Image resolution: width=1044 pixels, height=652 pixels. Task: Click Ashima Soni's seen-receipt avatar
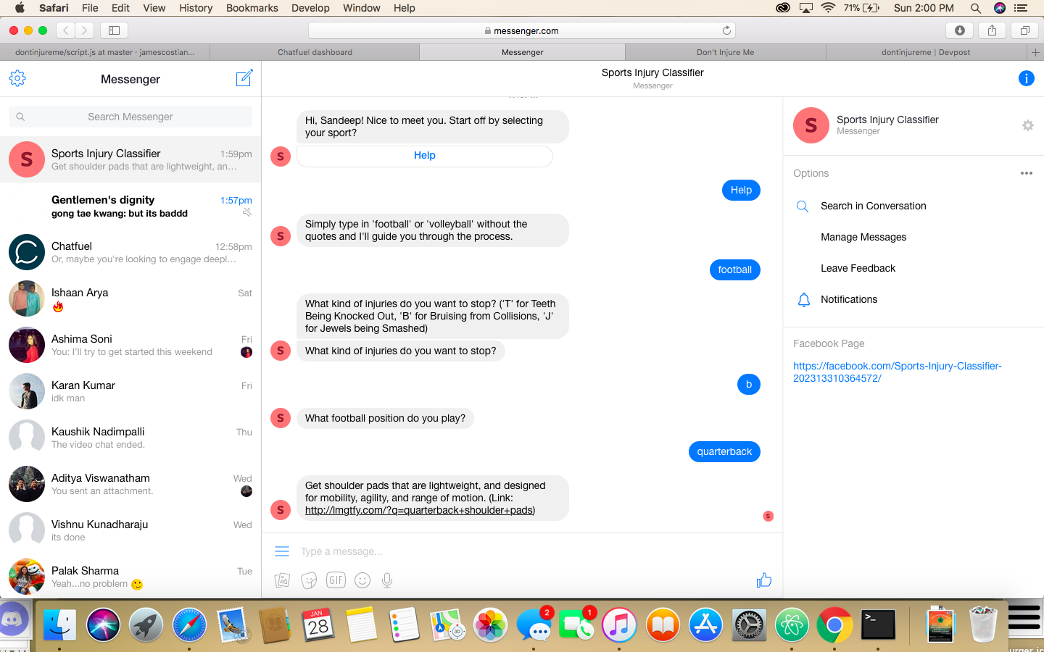(x=246, y=352)
